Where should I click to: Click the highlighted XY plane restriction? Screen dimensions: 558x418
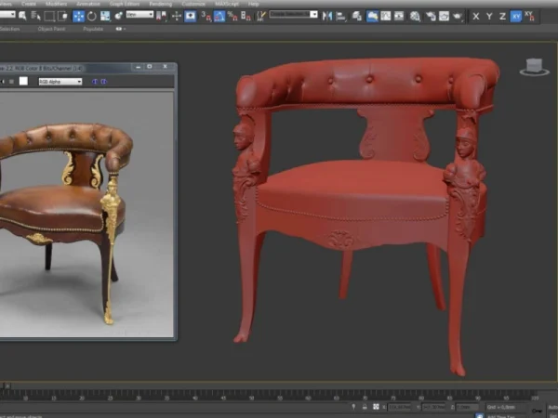point(516,17)
